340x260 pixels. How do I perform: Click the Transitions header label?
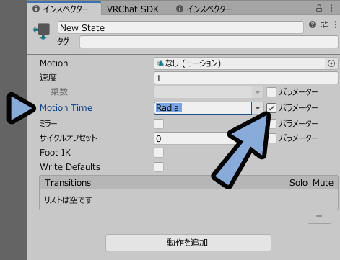(x=68, y=183)
